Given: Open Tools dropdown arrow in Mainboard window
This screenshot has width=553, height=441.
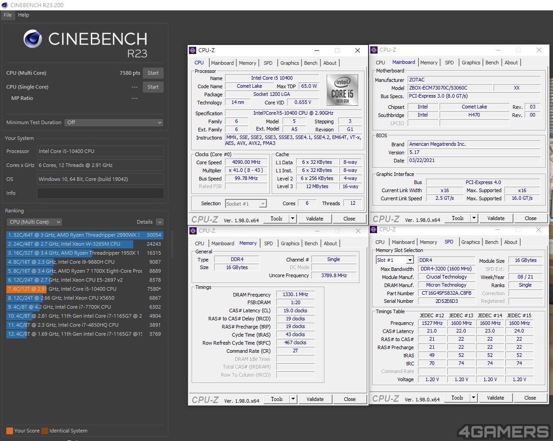Looking at the screenshot, I should pos(474,218).
